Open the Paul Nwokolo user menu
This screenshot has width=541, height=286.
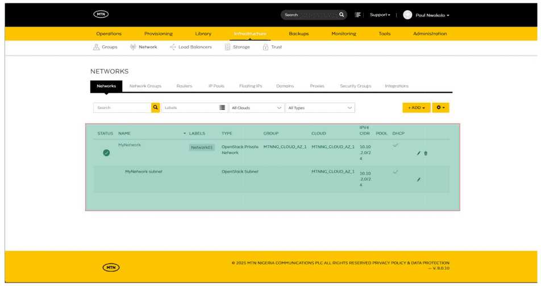432,15
